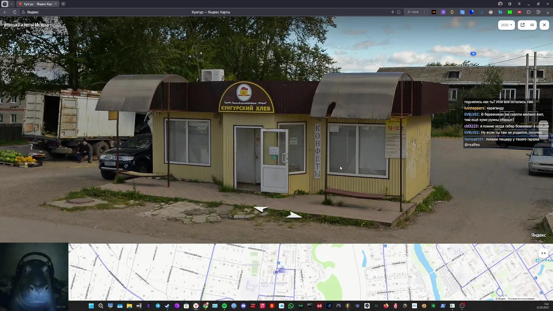553x311 pixels.
Task: Open Discord from the taskbar
Action: pos(244,306)
